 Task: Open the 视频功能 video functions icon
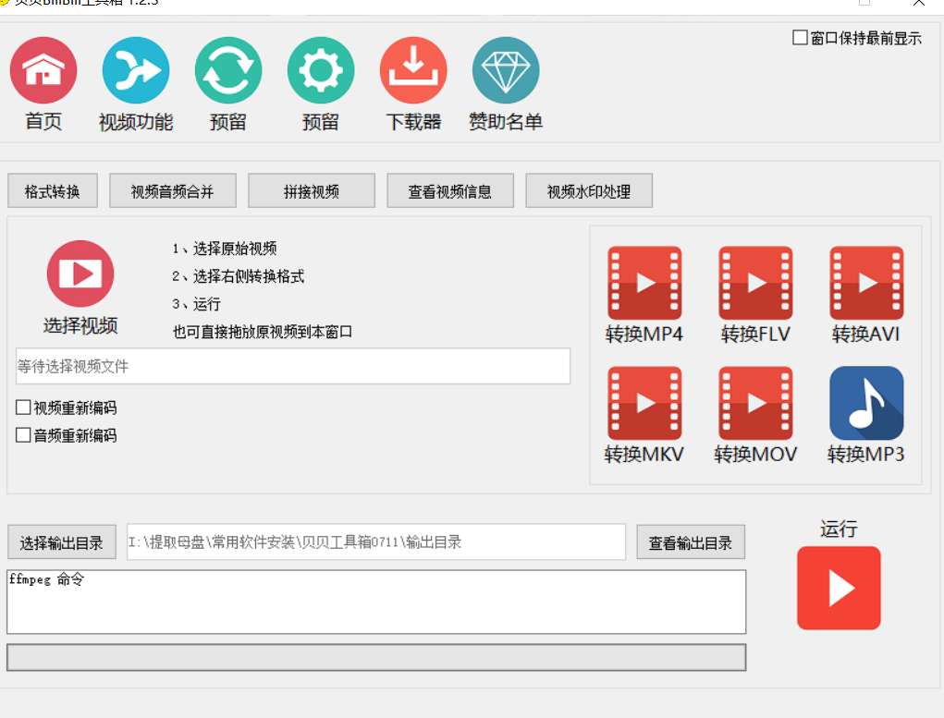point(136,70)
